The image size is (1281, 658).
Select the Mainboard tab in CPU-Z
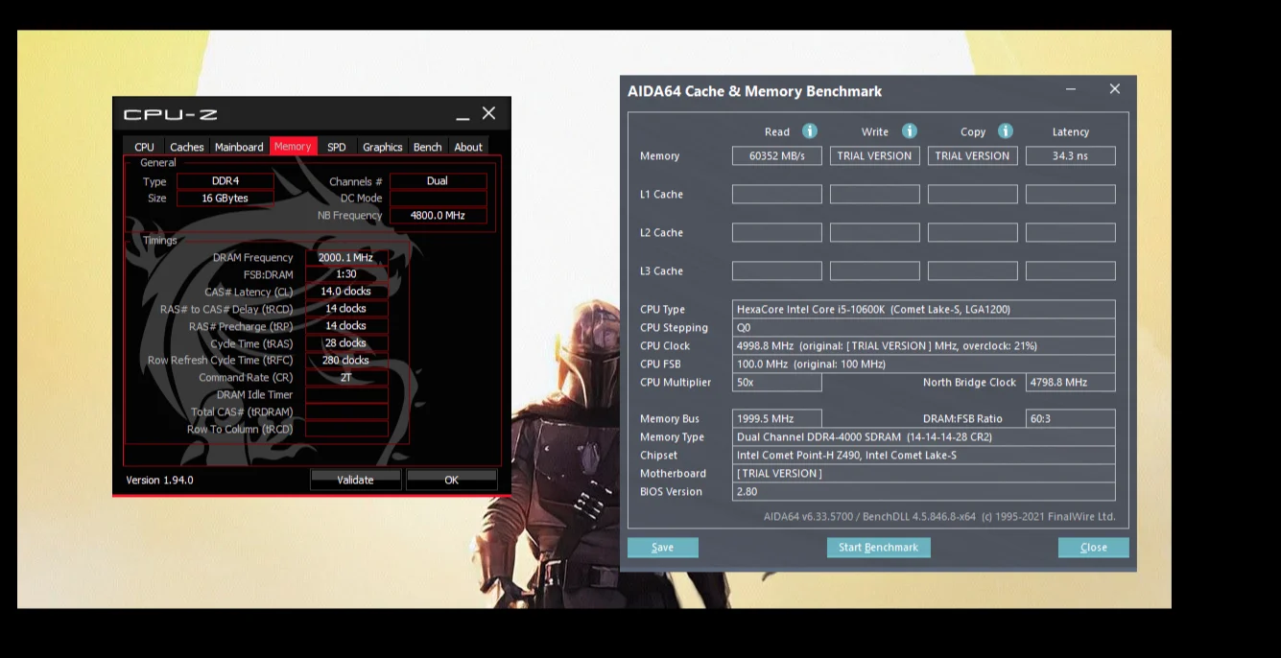click(x=239, y=147)
